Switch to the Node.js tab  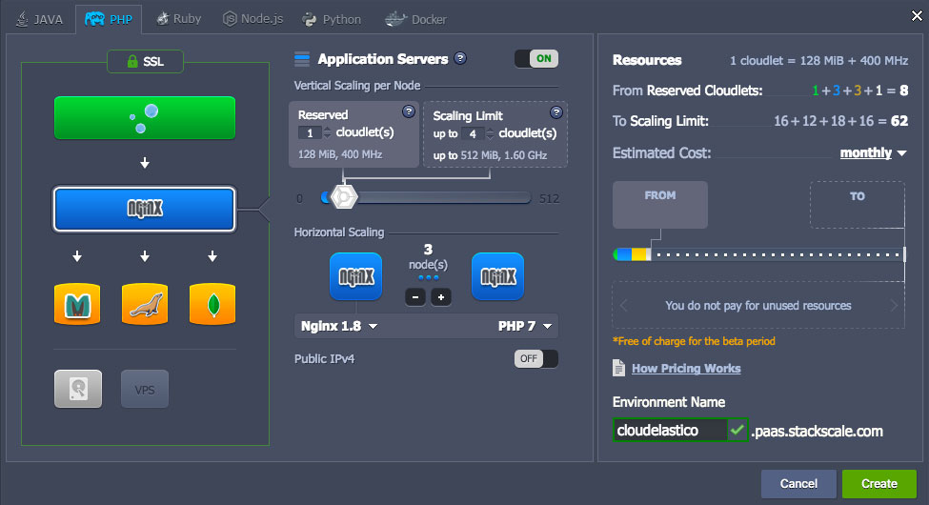253,19
